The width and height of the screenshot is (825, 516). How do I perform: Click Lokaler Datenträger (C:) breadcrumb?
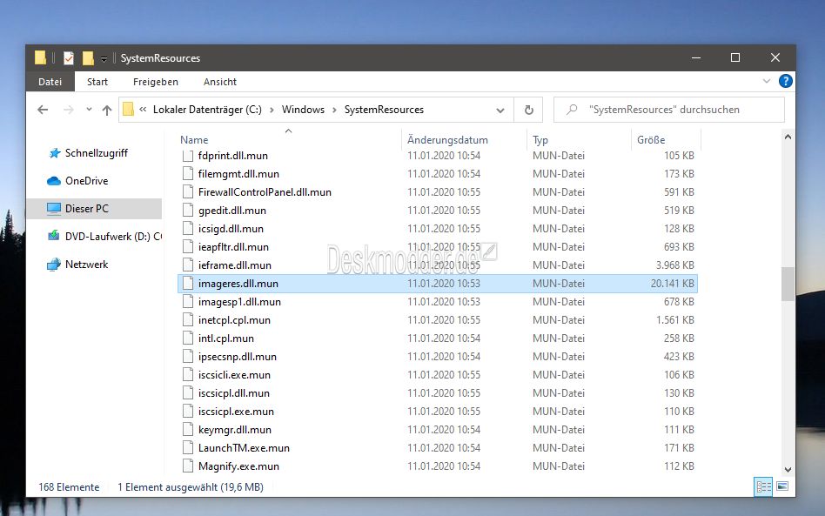coord(207,110)
